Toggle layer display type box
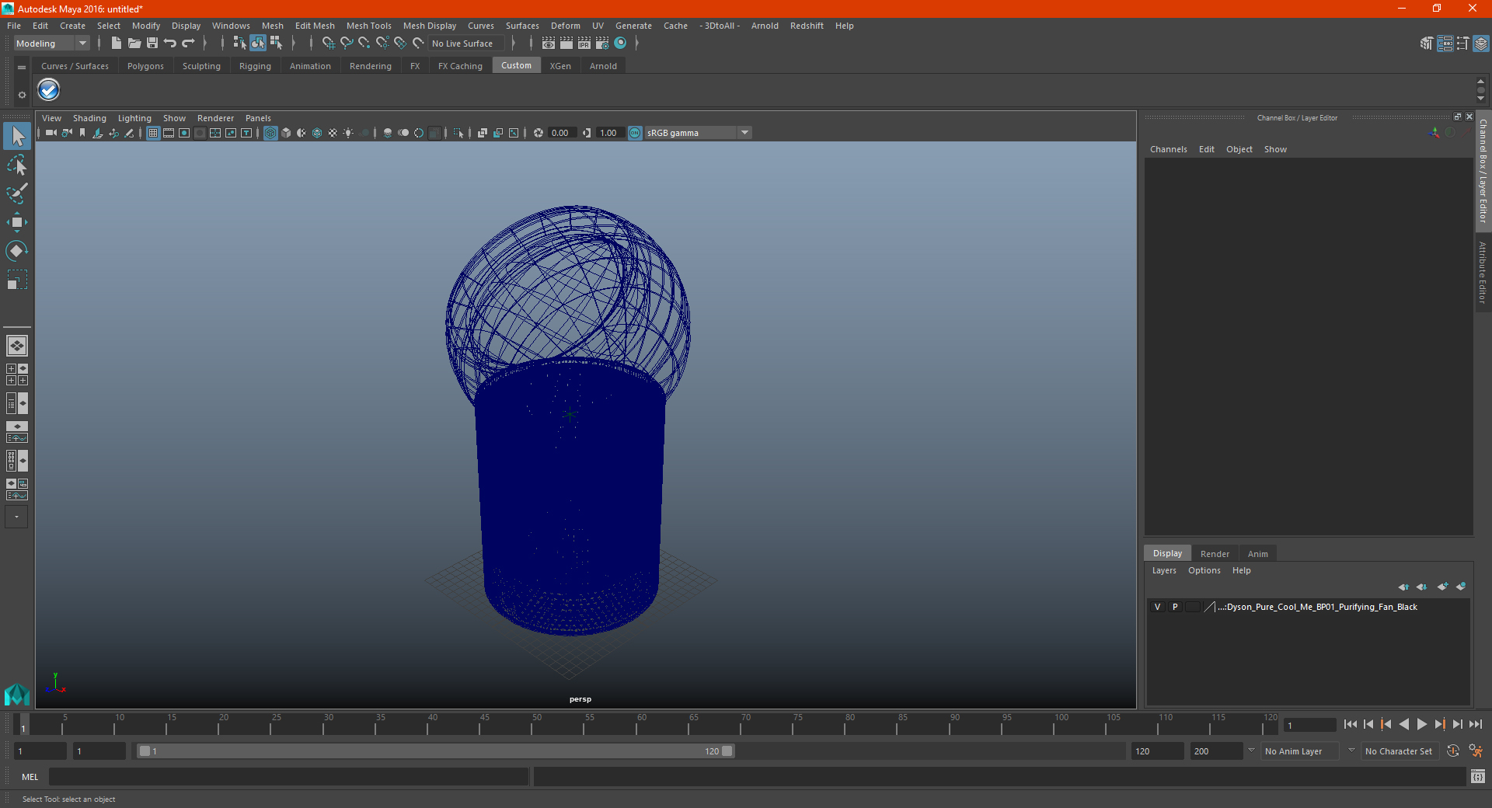1492x808 pixels. point(1193,607)
